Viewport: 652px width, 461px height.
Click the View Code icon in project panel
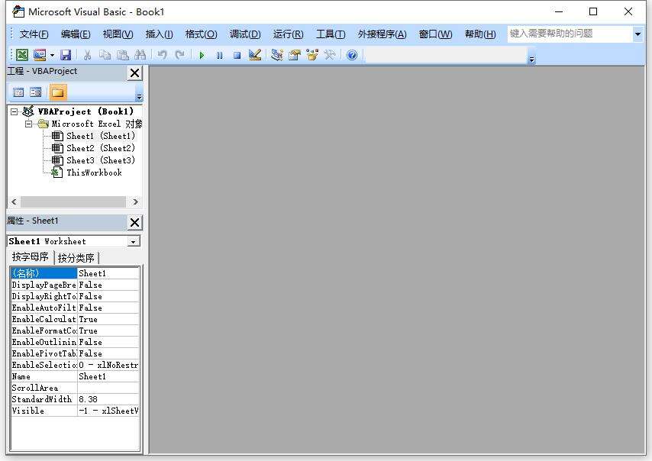coord(18,92)
